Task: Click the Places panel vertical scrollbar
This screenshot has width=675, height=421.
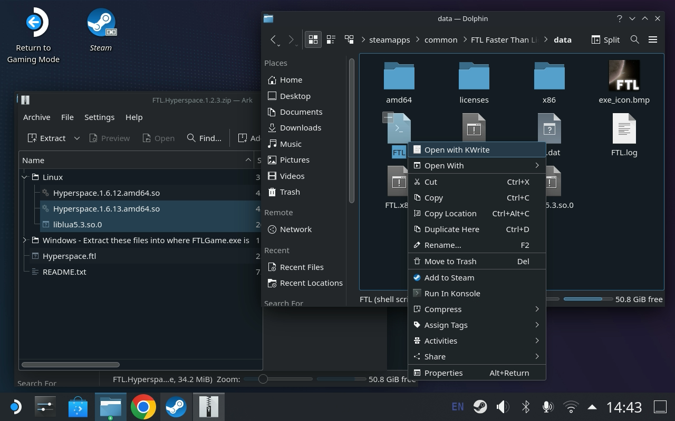Action: (352, 131)
